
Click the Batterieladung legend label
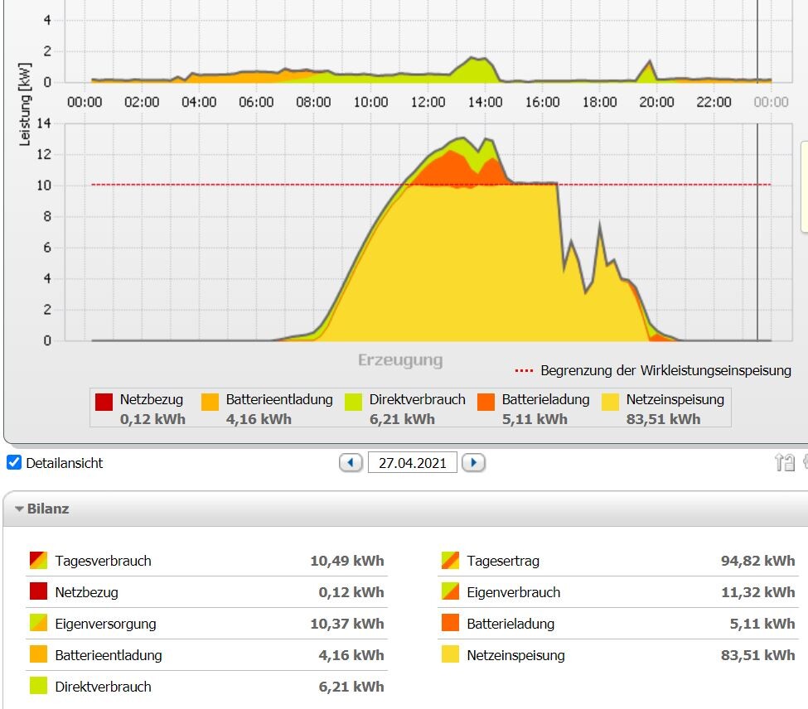545,400
